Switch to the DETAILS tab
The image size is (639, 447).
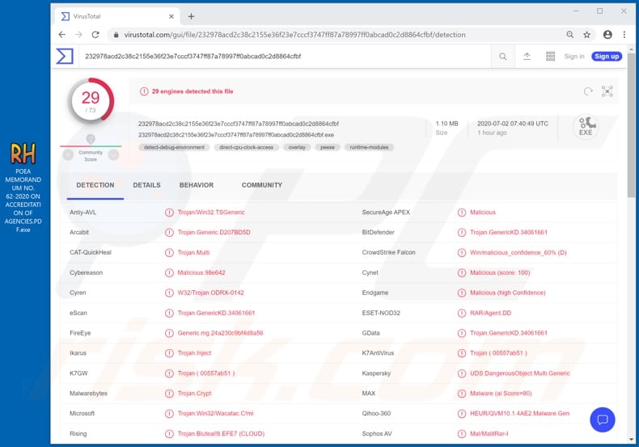(146, 185)
